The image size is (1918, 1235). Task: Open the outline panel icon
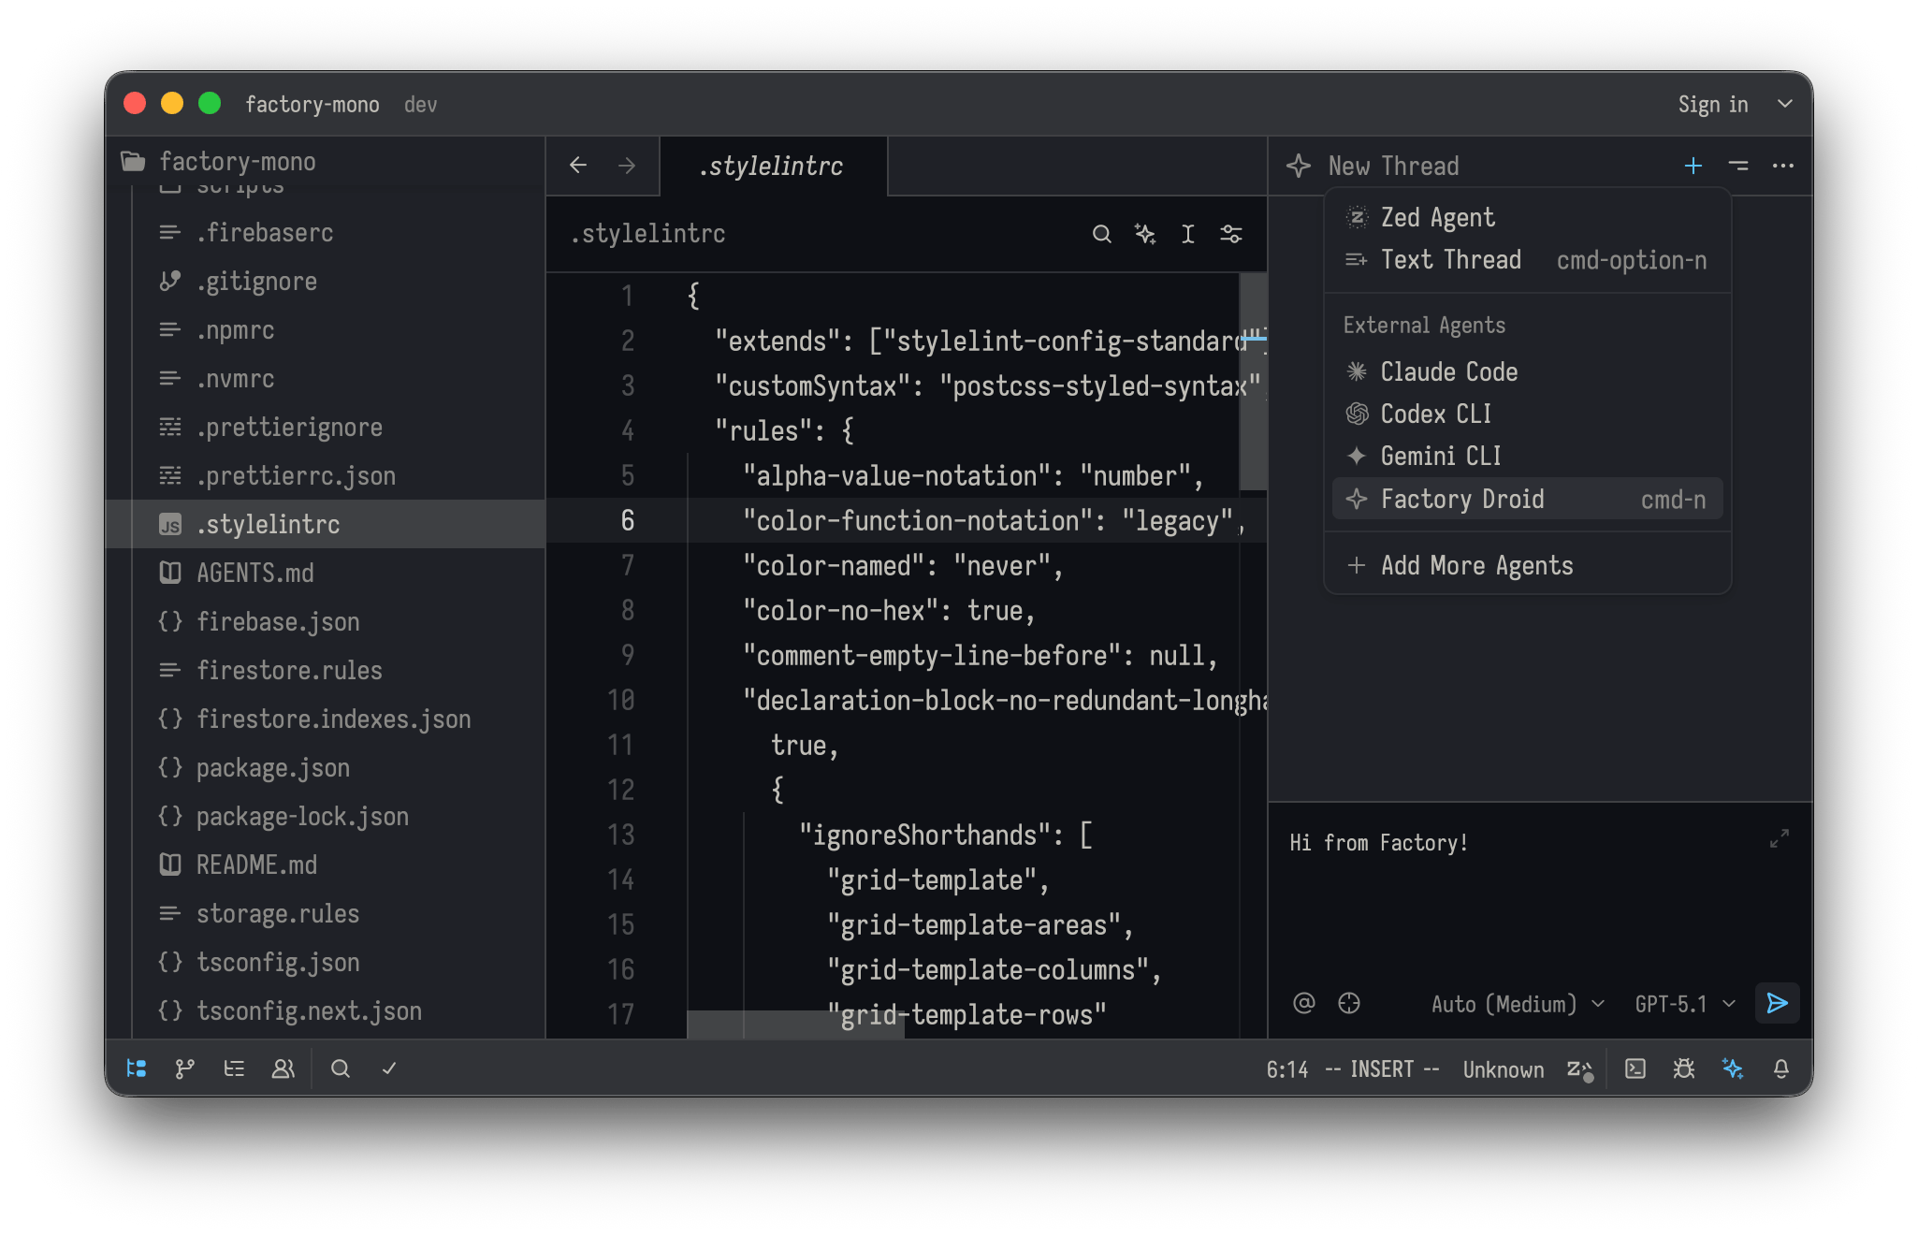click(234, 1068)
